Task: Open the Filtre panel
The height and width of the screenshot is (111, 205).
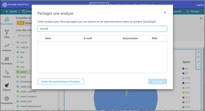Action: tap(7, 34)
